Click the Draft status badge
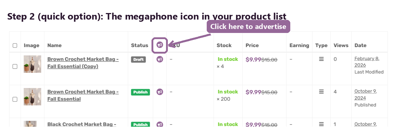Screen dimensions: 396x134 (138, 59)
